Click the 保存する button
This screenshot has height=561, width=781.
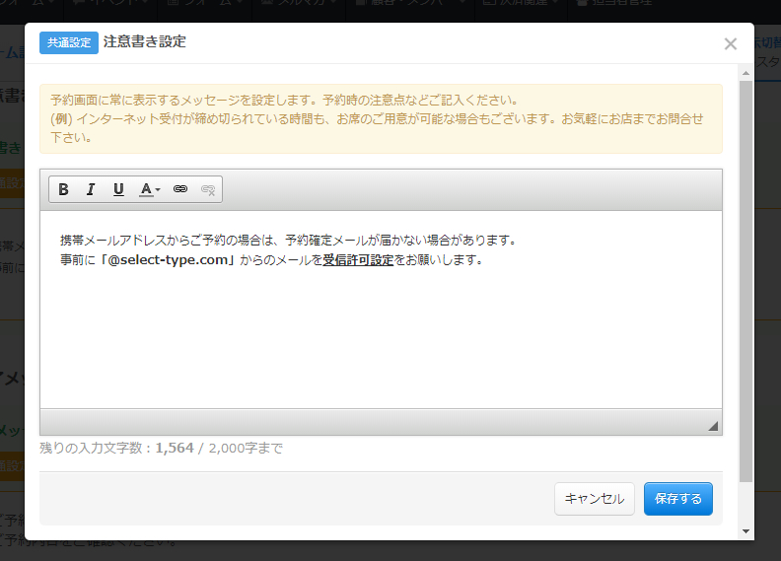(677, 499)
